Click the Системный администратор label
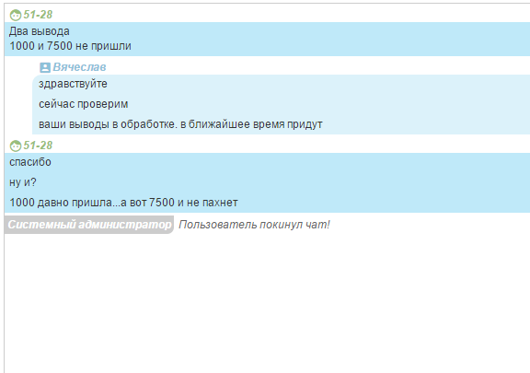 [x=89, y=225]
